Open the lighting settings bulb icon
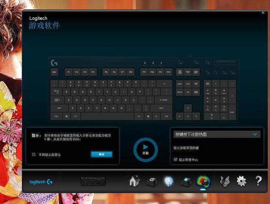The width and height of the screenshot is (270, 204). [169, 181]
